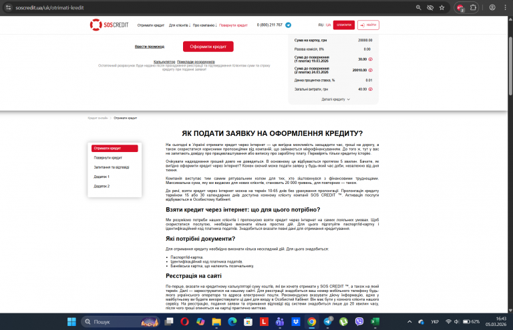Open site information icon in address bar
The width and height of the screenshot is (513, 330).
[8, 7]
